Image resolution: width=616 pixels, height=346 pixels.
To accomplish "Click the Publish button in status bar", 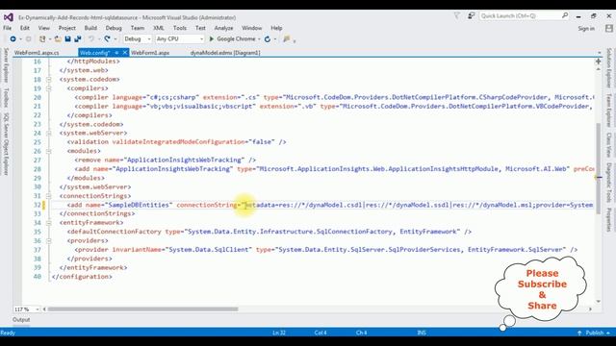I will tap(595, 333).
